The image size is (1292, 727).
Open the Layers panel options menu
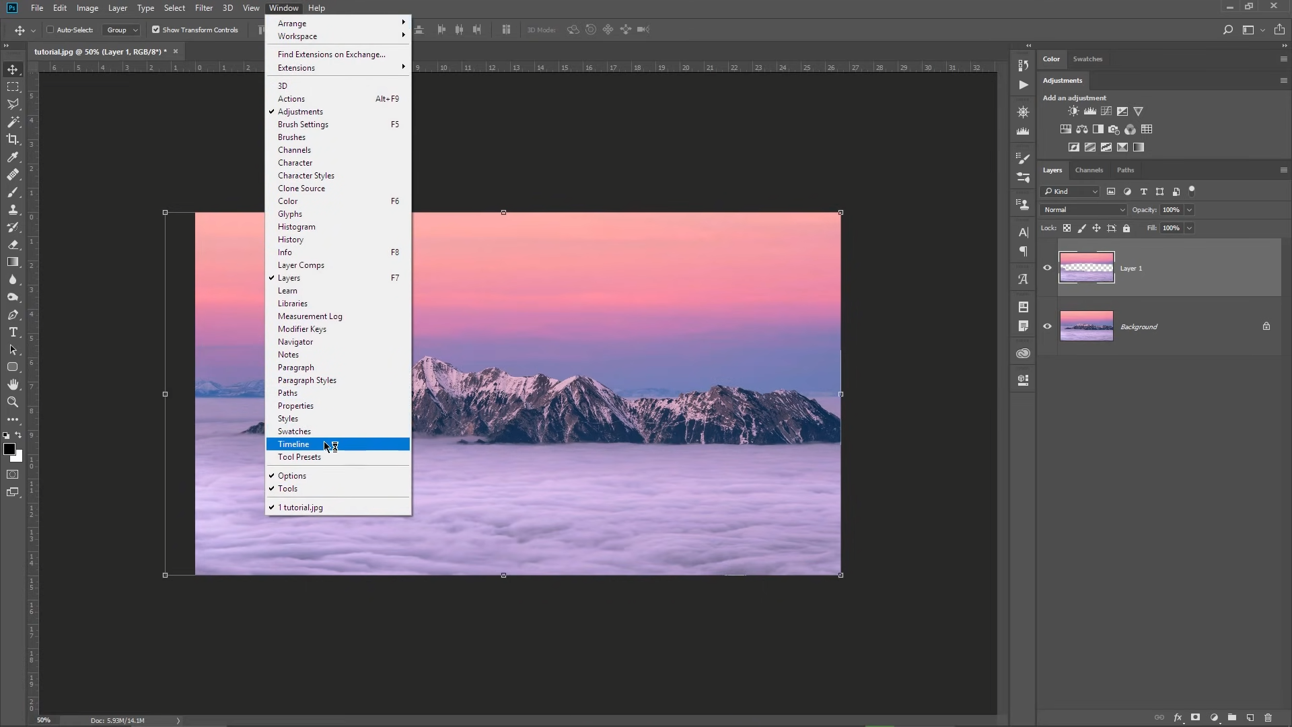pyautogui.click(x=1282, y=170)
